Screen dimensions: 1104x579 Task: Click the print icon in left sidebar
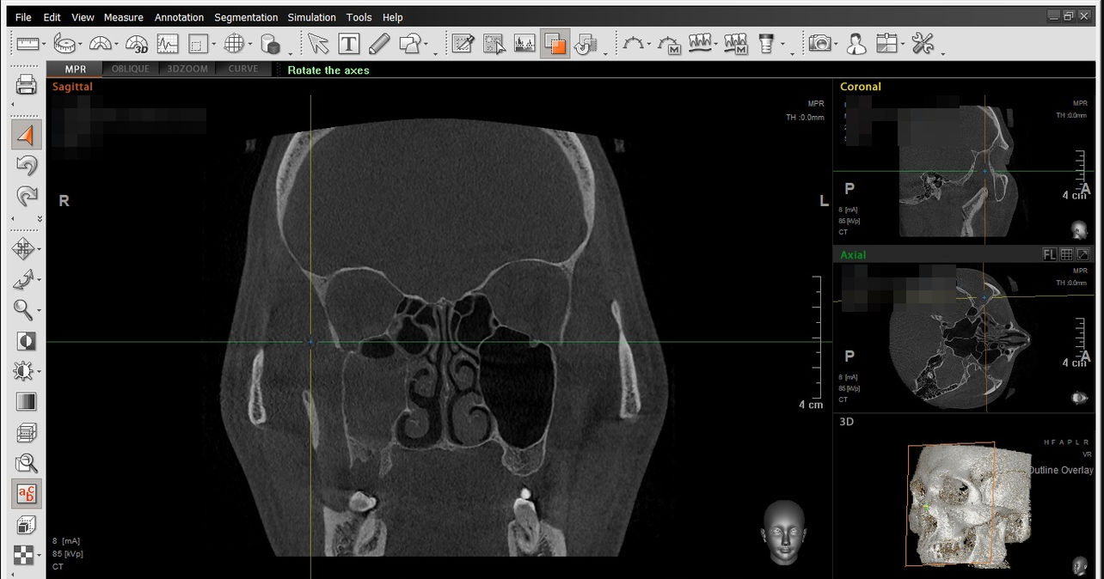pos(26,84)
